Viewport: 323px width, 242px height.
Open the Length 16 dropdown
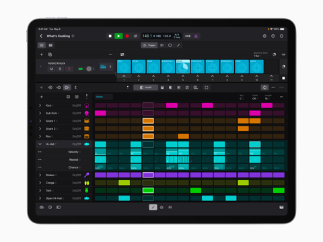(x=268, y=97)
